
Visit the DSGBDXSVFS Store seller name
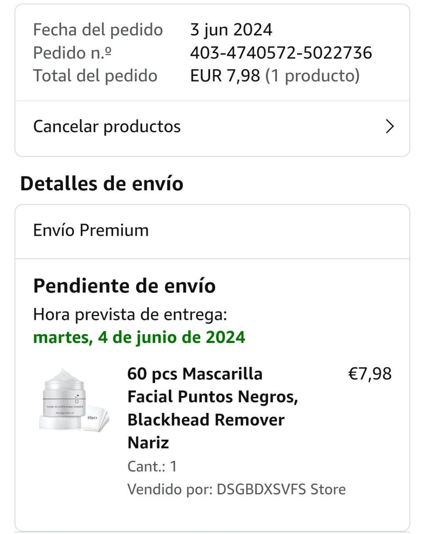[281, 489]
